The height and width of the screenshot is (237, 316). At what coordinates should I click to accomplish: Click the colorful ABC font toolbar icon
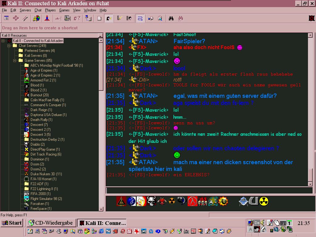[x=36, y=19]
